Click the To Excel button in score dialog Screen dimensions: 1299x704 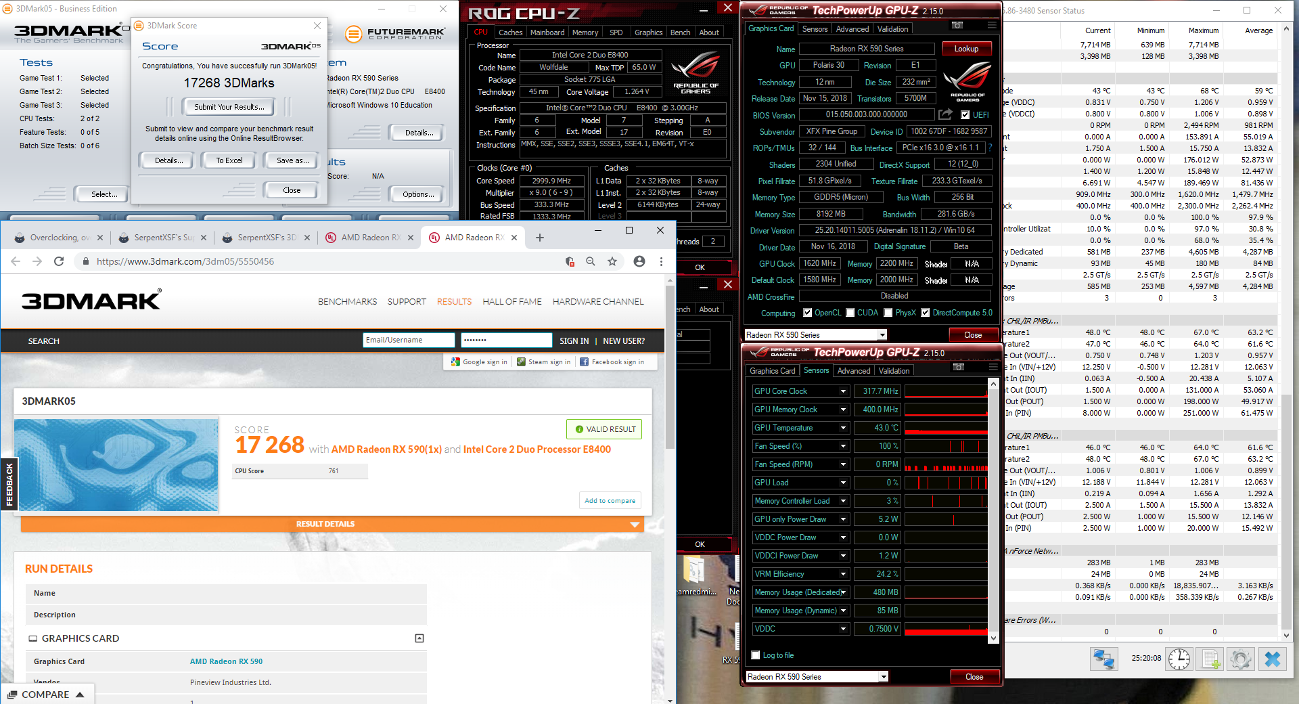[229, 160]
